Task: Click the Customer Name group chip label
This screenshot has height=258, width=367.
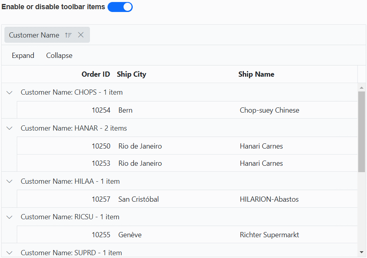Action: click(x=34, y=35)
